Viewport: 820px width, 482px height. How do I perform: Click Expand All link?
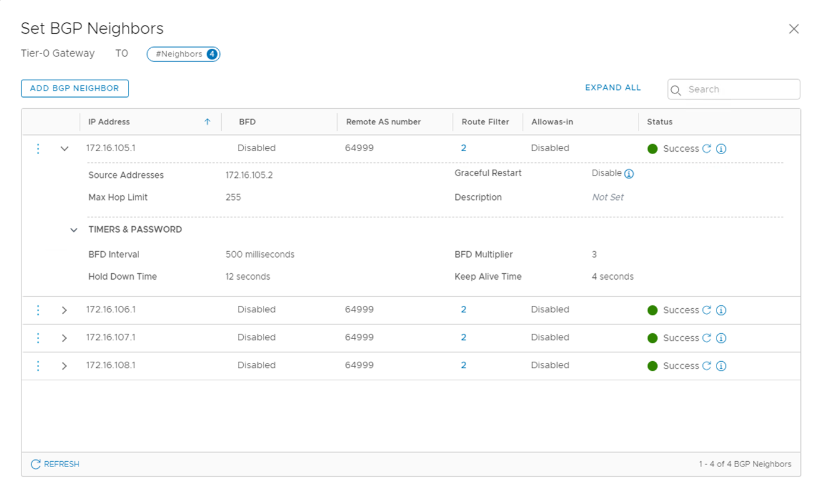tap(612, 87)
